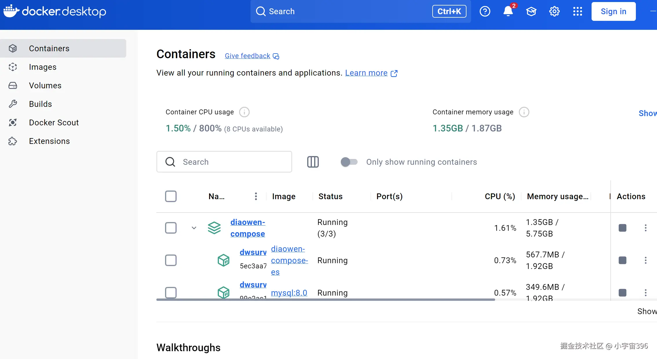Open more actions menu for diaowen-compose

(645, 228)
